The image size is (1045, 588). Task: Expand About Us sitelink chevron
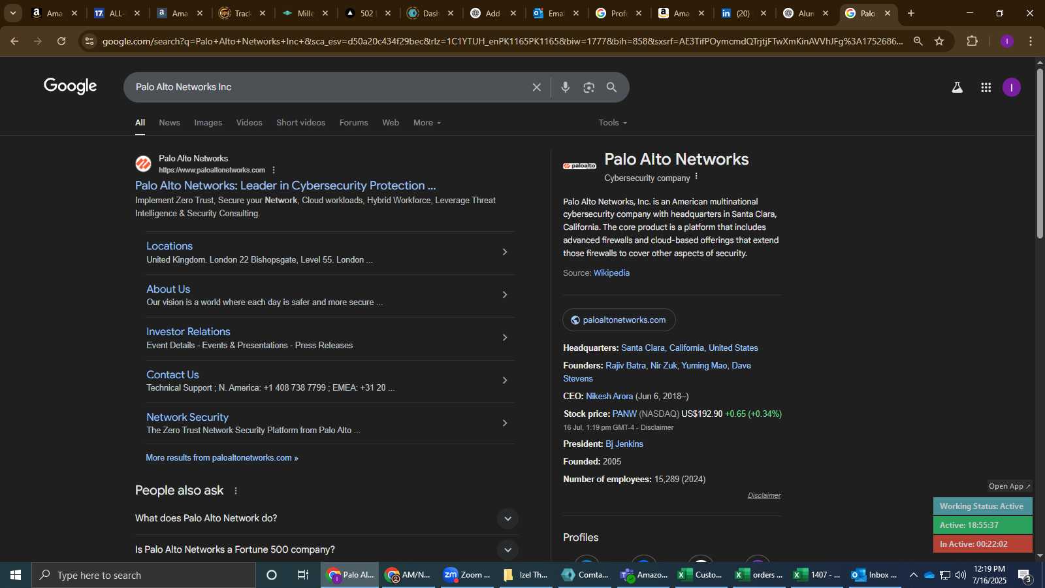click(x=504, y=295)
